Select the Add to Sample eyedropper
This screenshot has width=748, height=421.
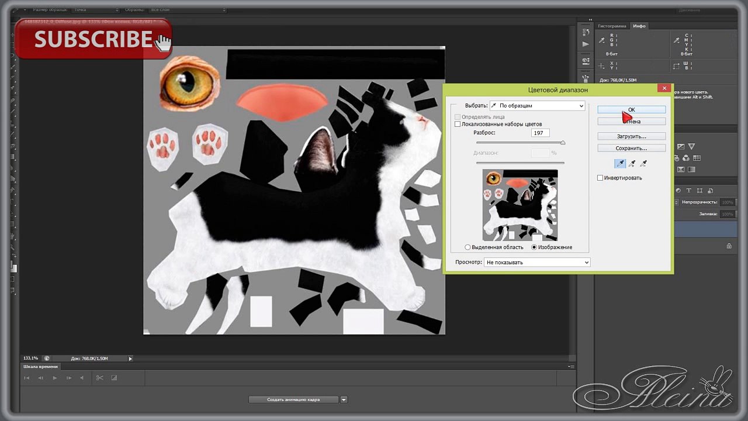pyautogui.click(x=632, y=164)
